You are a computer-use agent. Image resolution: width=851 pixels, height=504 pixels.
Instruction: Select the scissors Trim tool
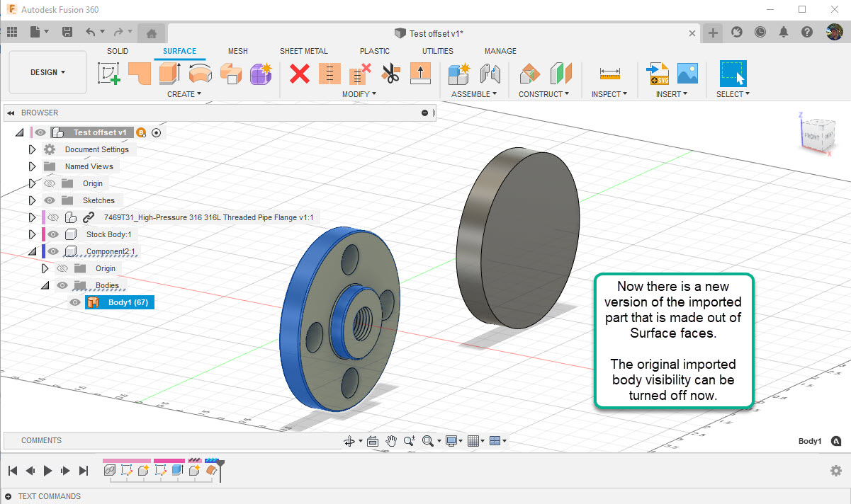(390, 73)
